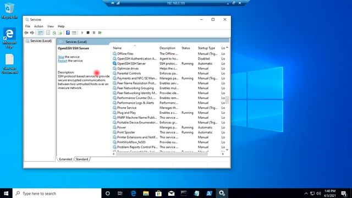The height and width of the screenshot is (198, 352).
Task: Open Microsoft Store from the taskbar
Action: (158, 193)
